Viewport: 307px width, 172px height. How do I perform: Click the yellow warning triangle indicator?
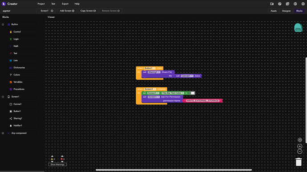(52, 159)
